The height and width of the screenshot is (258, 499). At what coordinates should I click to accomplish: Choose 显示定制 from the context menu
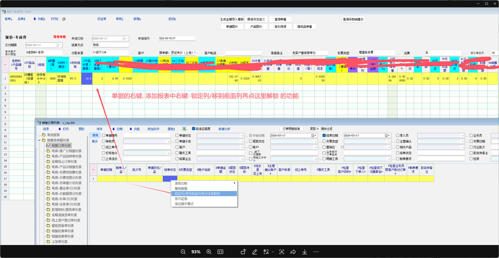click(x=181, y=199)
